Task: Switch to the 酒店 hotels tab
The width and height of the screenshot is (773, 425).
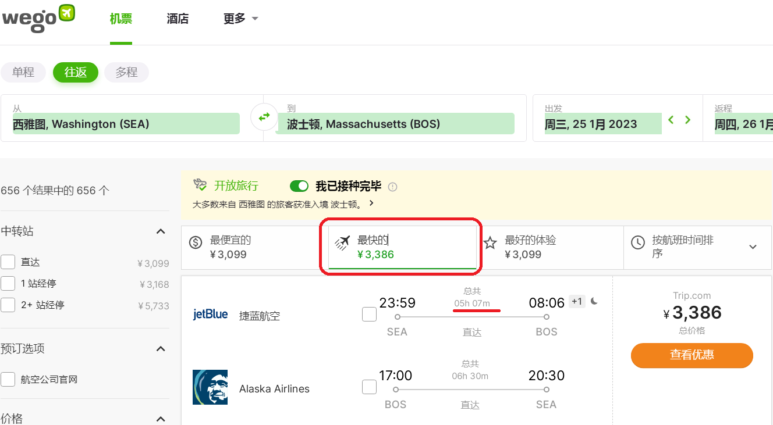Action: pos(178,19)
